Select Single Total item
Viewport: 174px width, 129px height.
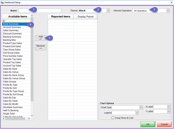point(16,114)
